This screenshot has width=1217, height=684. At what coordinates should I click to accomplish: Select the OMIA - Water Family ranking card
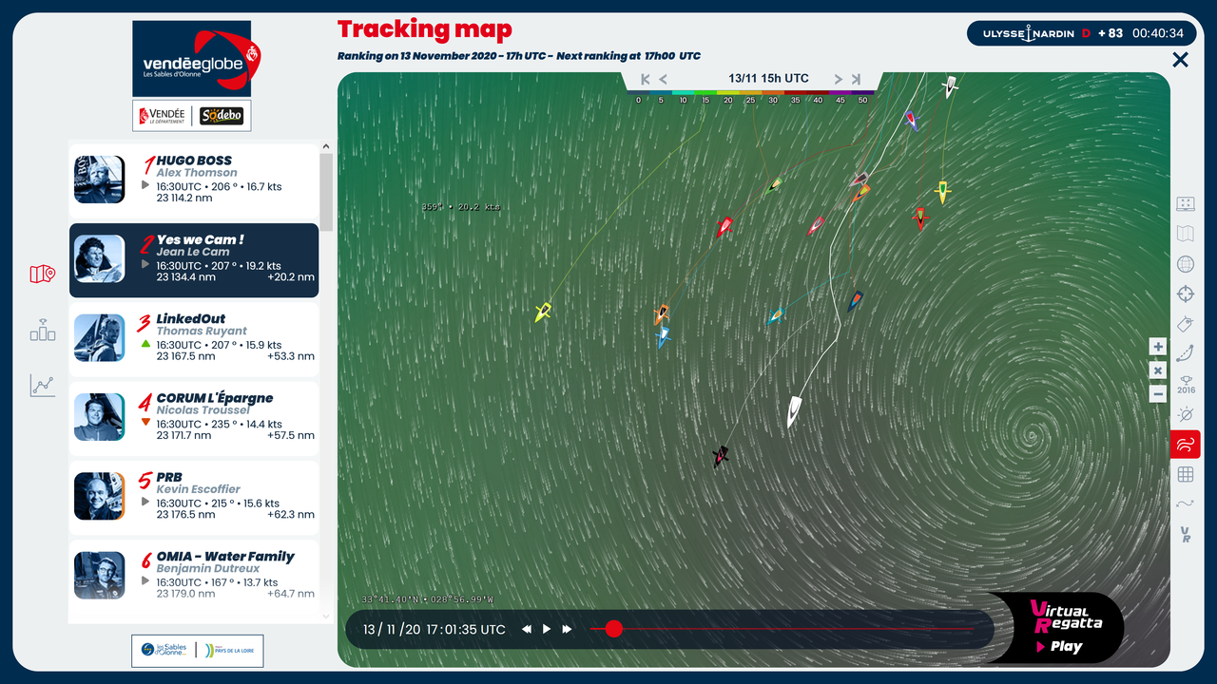(x=194, y=576)
